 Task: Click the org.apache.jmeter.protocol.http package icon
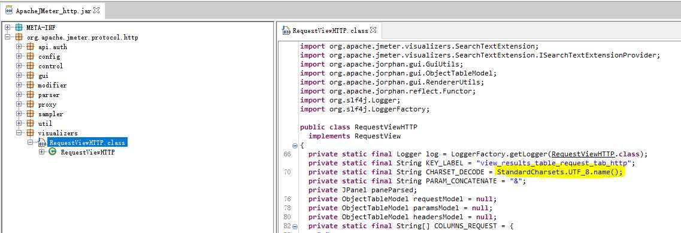click(18, 37)
